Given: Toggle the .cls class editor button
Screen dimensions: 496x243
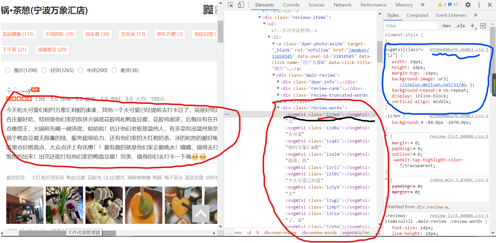Looking at the screenshot, I should [460, 26].
